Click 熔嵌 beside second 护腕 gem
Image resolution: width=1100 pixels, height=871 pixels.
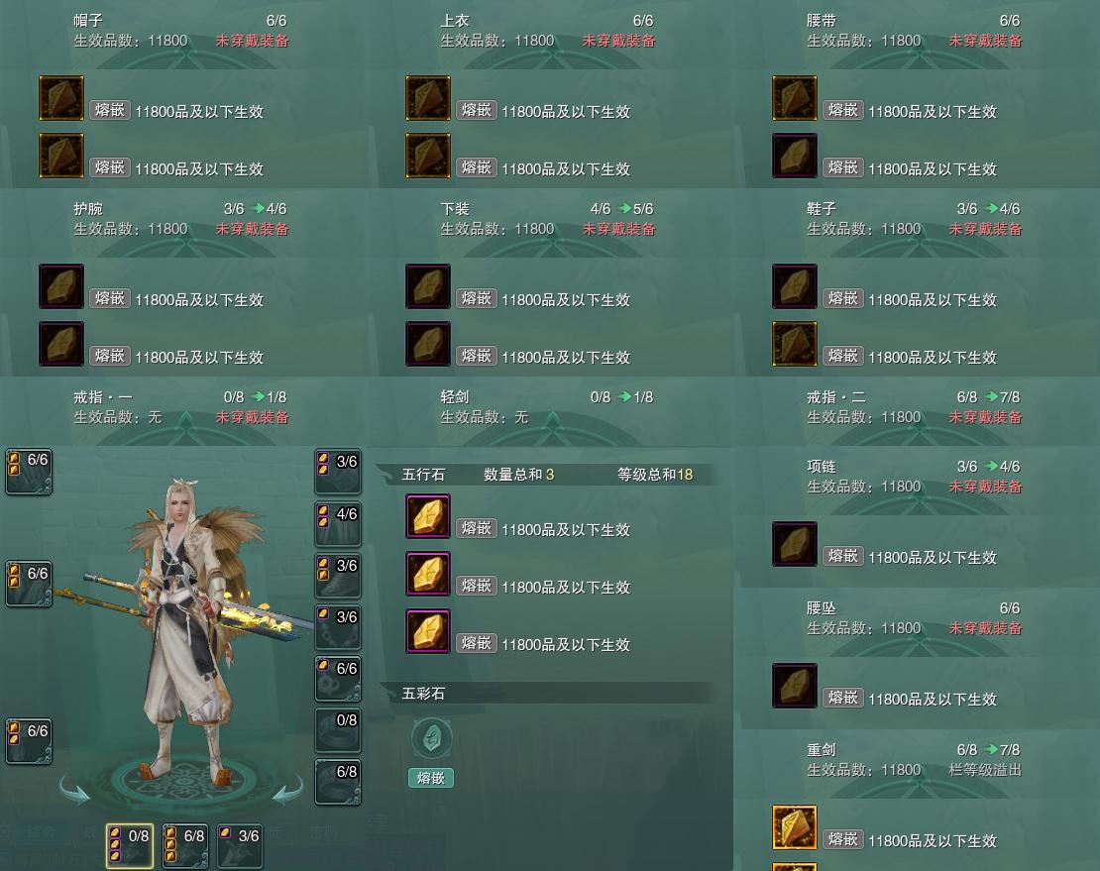coord(109,356)
